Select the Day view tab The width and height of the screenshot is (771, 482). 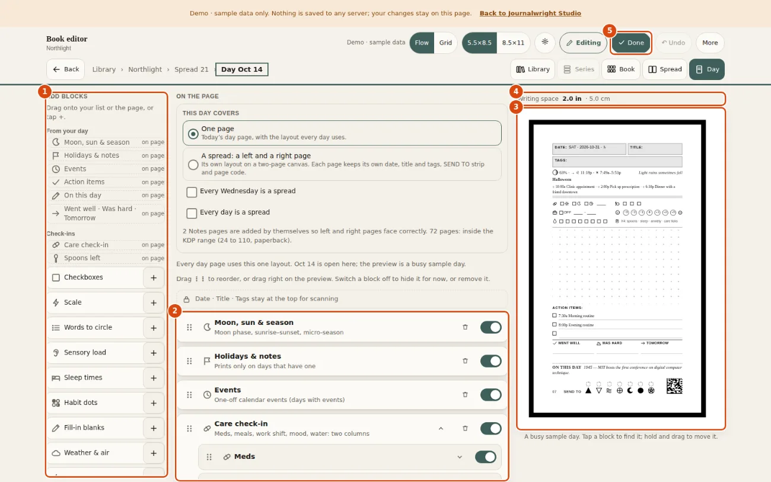coord(707,69)
